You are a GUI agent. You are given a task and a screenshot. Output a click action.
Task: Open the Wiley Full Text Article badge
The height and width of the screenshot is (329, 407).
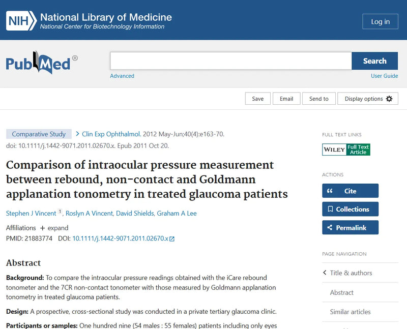[x=346, y=149]
